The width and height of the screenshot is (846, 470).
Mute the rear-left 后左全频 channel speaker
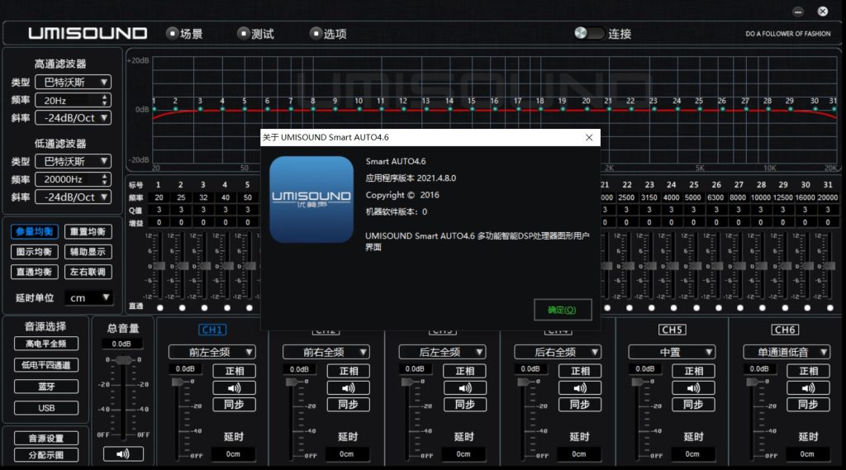464,388
